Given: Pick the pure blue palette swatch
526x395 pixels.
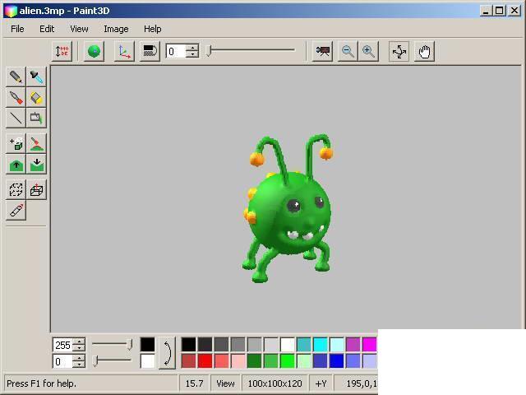Looking at the screenshot, I should point(336,361).
